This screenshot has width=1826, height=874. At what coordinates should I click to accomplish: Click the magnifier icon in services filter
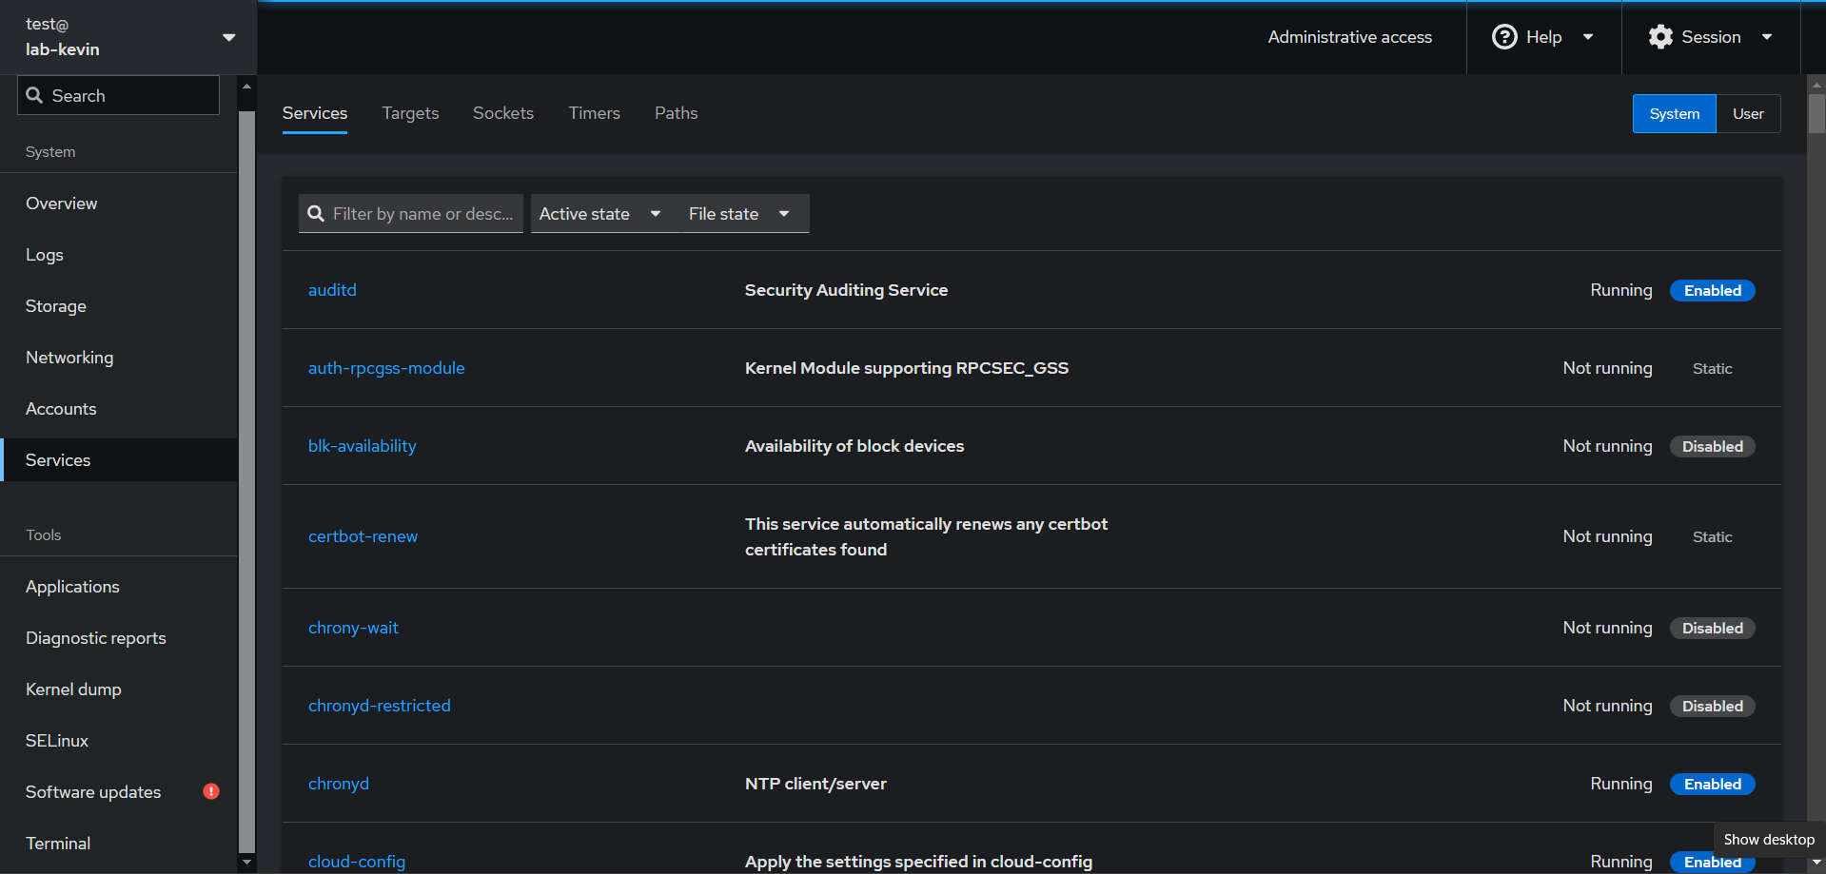[x=317, y=214]
